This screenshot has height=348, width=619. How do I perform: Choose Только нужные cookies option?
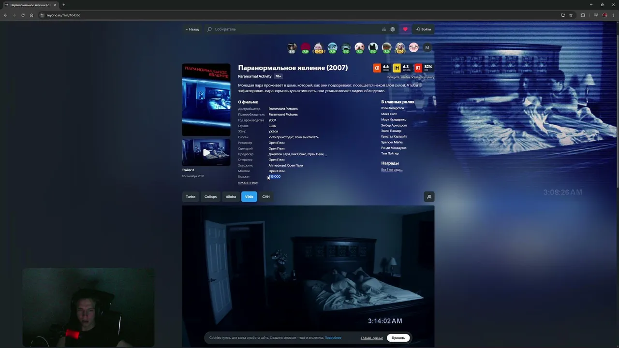click(x=372, y=338)
